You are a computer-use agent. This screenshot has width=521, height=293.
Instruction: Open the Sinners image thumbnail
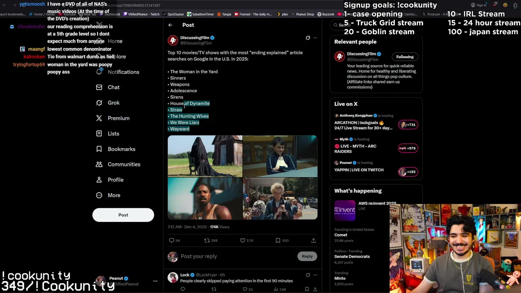[205, 199]
